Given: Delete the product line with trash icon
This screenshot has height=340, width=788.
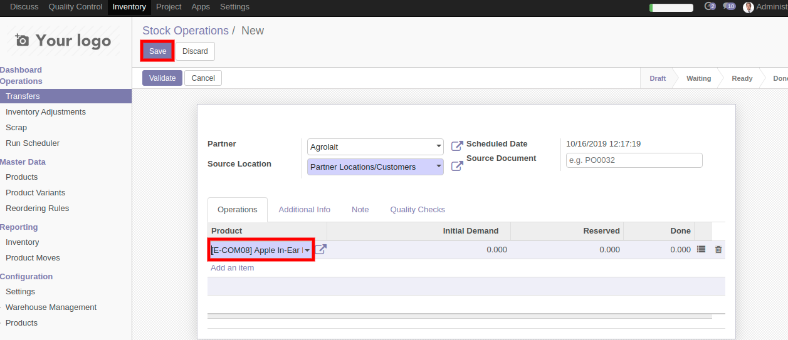Looking at the screenshot, I should [718, 249].
